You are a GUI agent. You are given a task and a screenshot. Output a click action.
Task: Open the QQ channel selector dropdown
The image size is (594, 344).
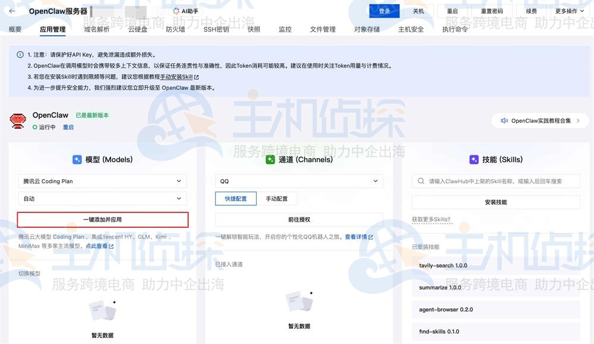pyautogui.click(x=299, y=181)
